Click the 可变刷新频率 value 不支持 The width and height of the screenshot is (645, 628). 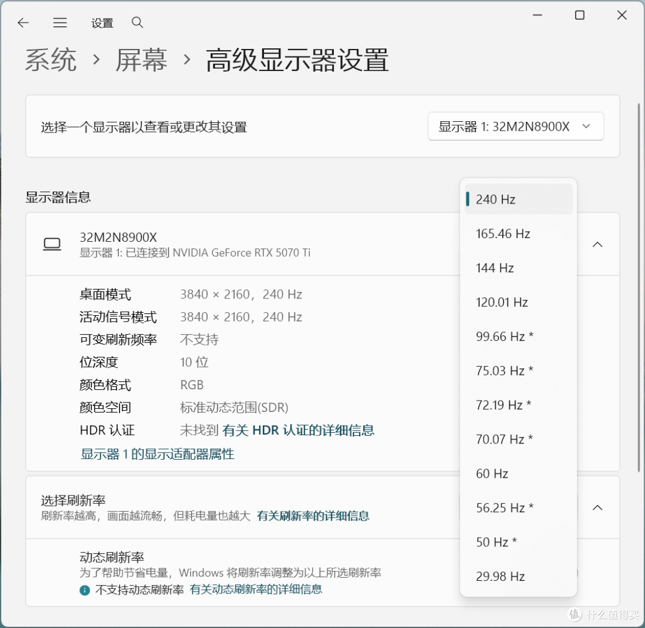[x=199, y=340]
